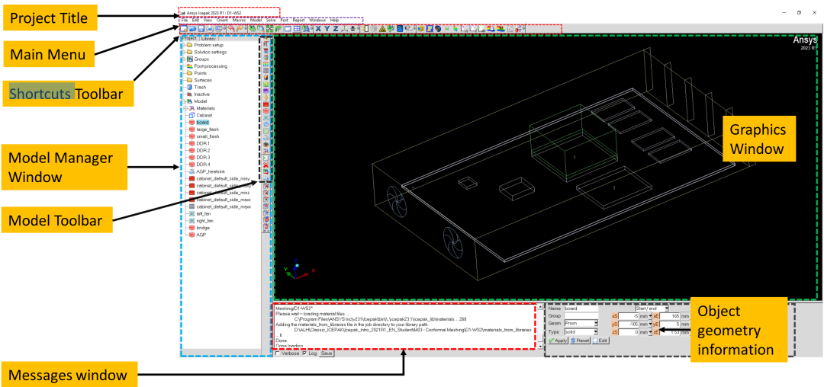Click the Open project folder icon
This screenshot has width=824, height=387.
[x=192, y=29]
